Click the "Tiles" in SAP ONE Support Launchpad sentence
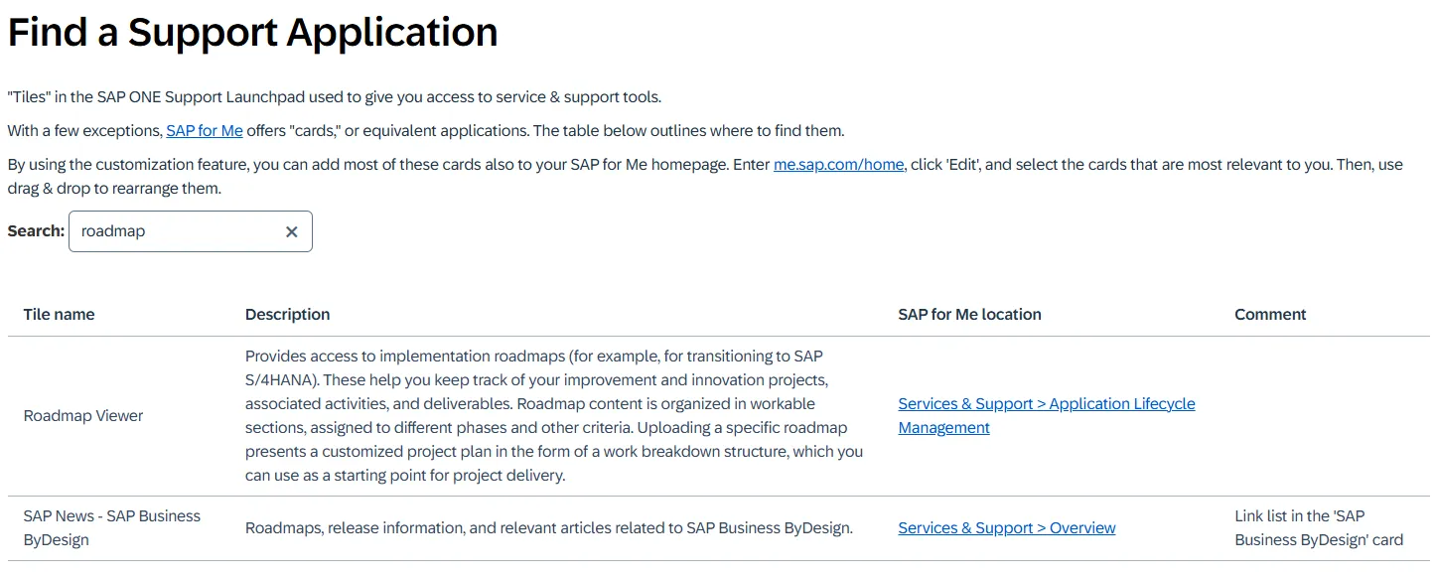This screenshot has width=1436, height=575. coord(334,97)
